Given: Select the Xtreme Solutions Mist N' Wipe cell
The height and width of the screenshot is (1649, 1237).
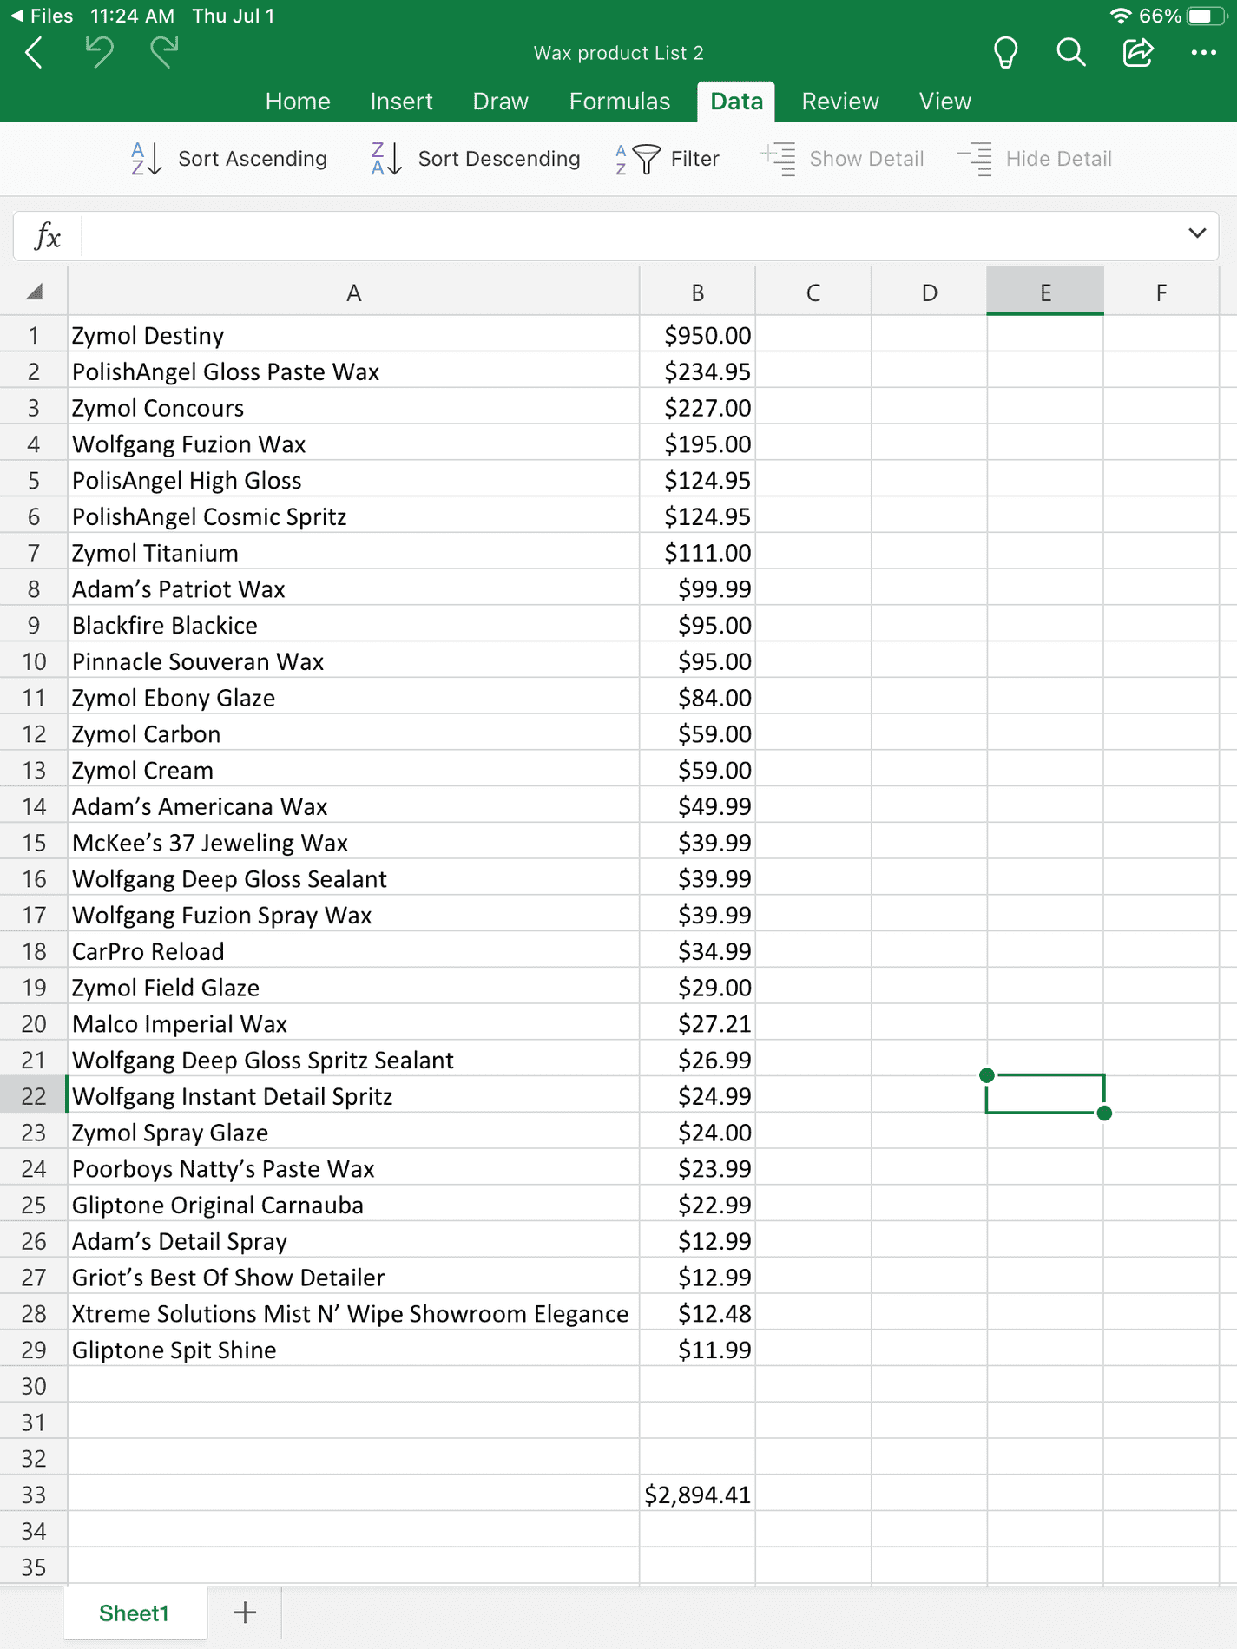Looking at the screenshot, I should [x=353, y=1312].
